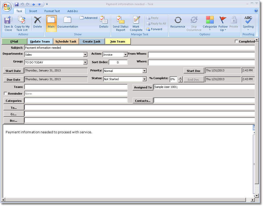Expand the Status dropdown
The height and width of the screenshot is (206, 263).
tap(144, 79)
